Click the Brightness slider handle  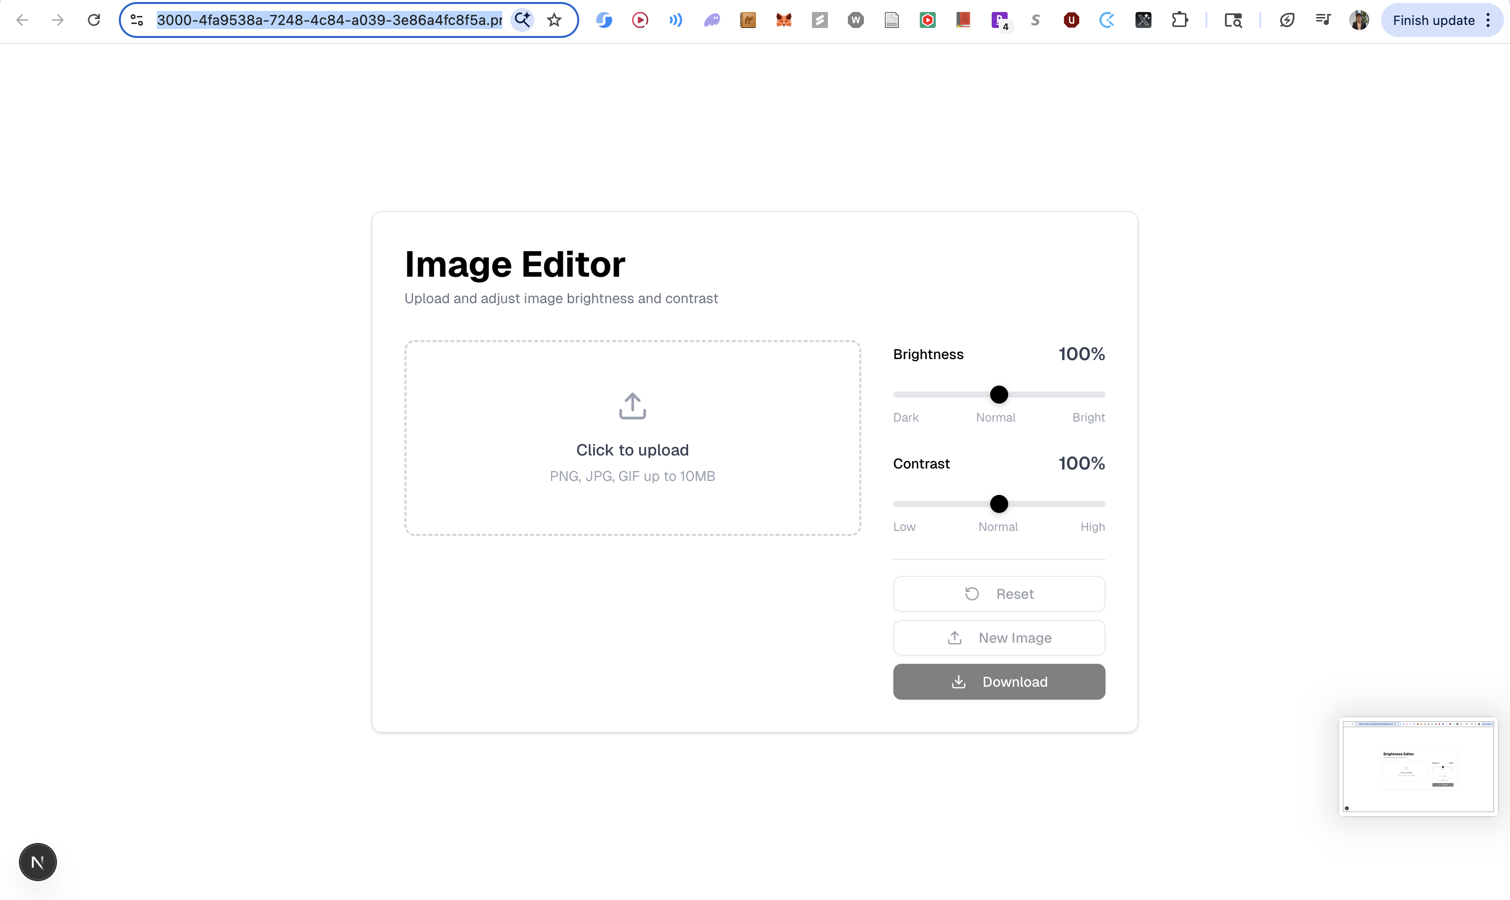point(998,395)
